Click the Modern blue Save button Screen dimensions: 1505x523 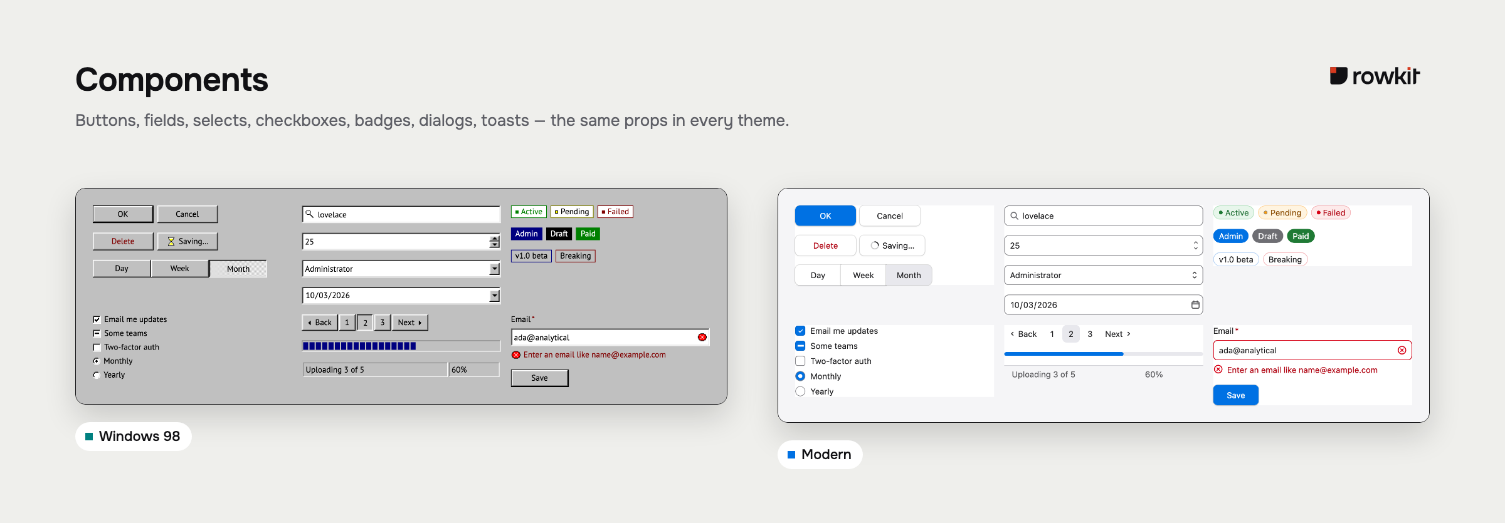click(1235, 395)
